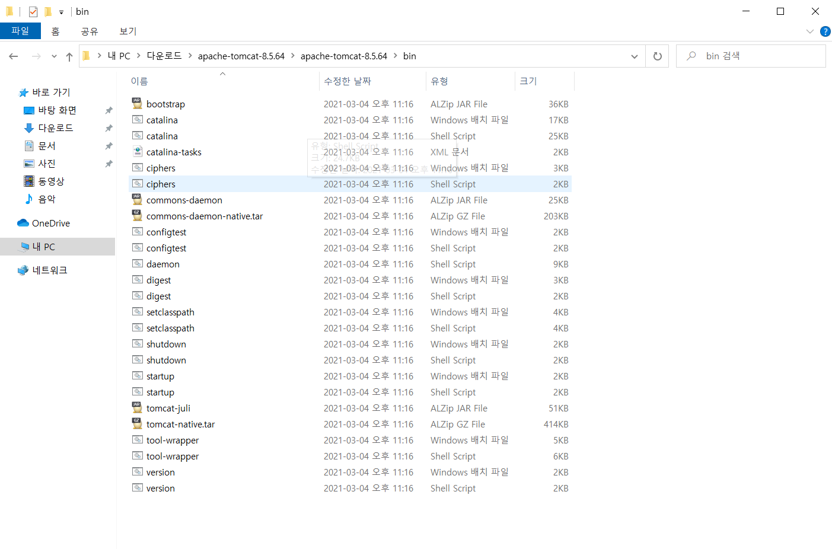This screenshot has height=549, width=832.
Task: Click the commons-daemon JAR file icon
Action: [137, 200]
